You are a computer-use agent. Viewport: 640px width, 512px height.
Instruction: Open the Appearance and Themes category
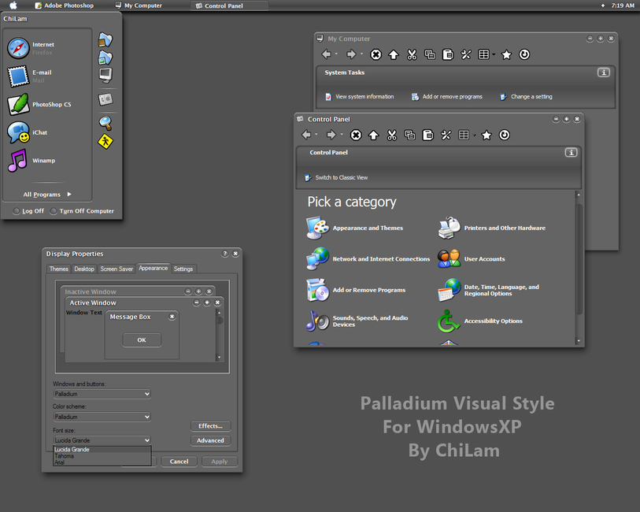[355, 228]
